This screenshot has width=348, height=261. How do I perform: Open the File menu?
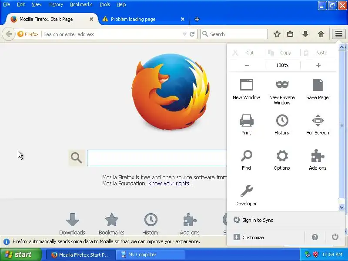7,4
